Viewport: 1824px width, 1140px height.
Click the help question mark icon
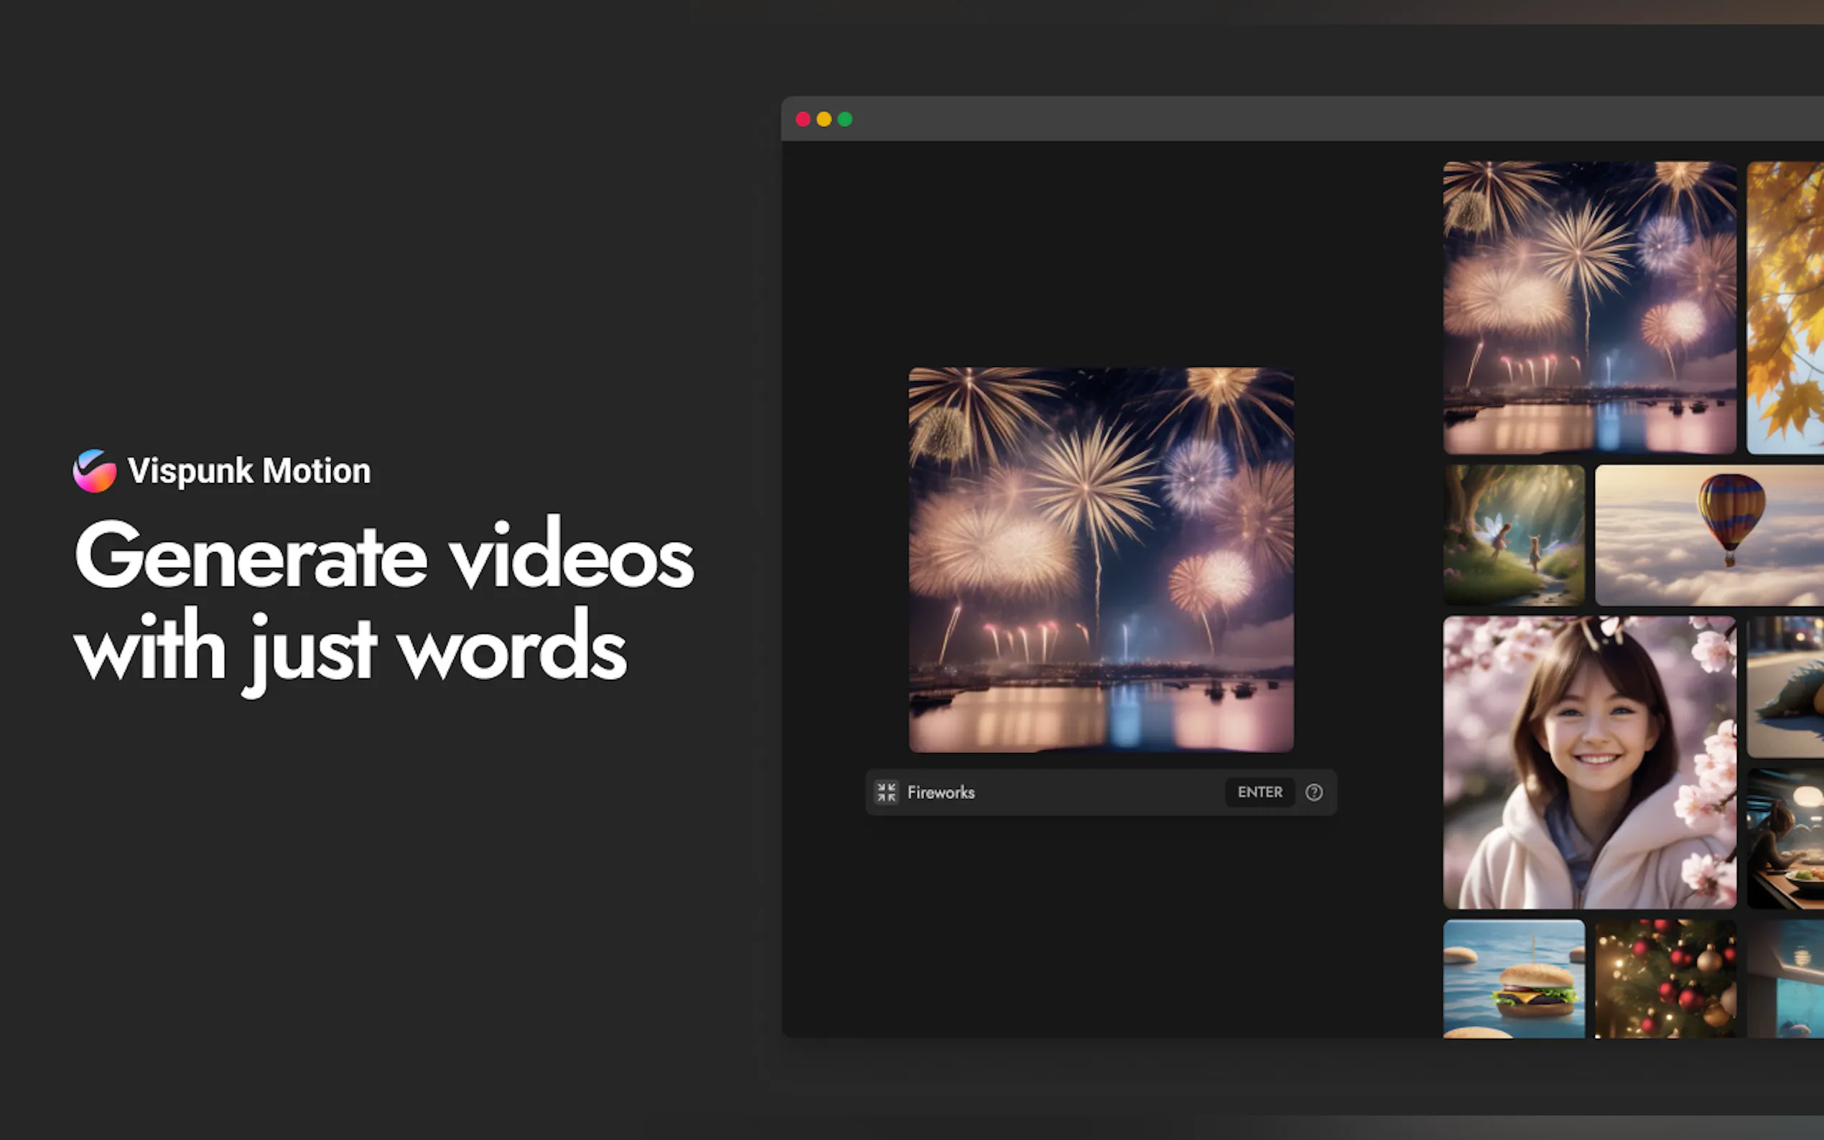1313,793
